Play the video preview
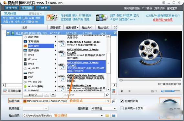The width and height of the screenshot is (184, 121). (x=122, y=91)
